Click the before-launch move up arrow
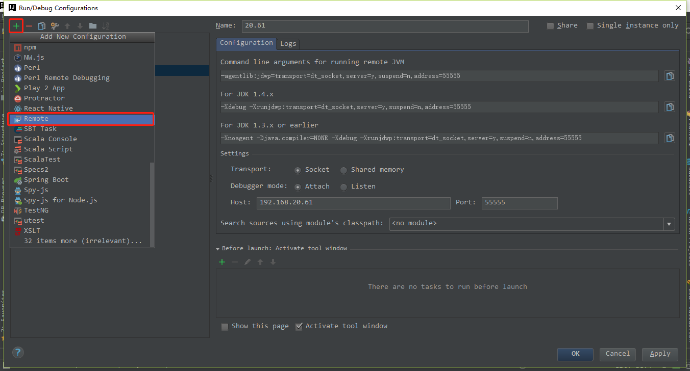690x371 pixels. pyautogui.click(x=260, y=262)
